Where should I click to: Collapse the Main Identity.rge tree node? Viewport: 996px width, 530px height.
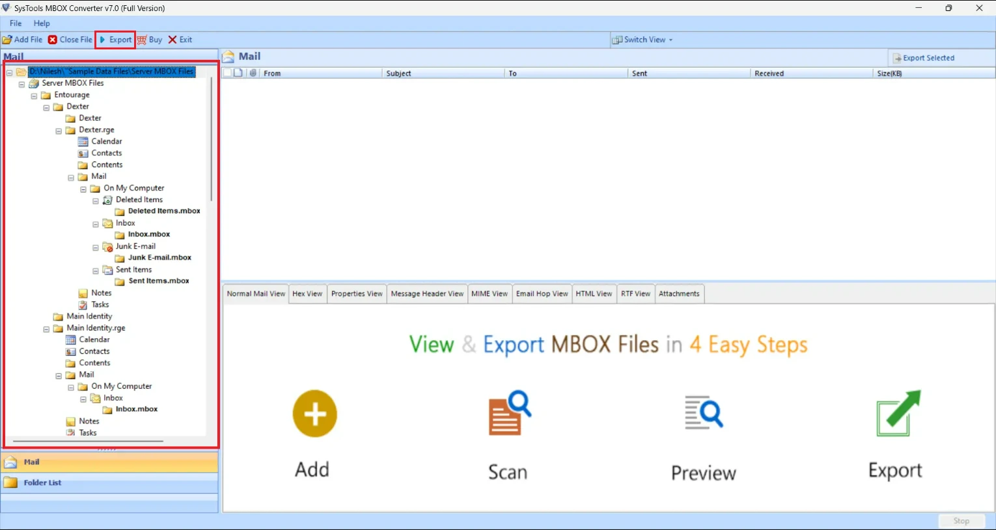tap(46, 330)
